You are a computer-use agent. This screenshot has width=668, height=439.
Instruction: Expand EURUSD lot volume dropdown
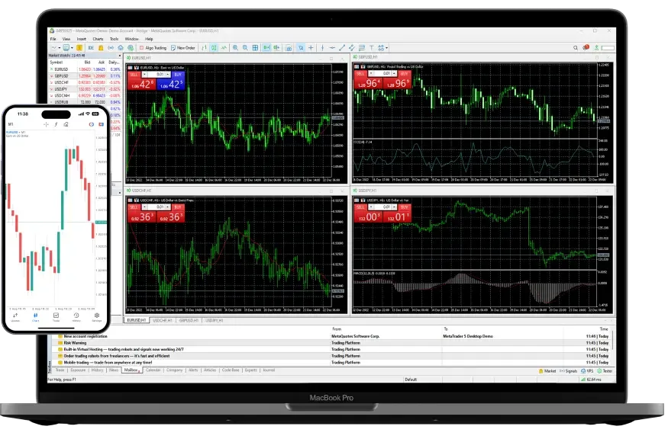(168, 75)
